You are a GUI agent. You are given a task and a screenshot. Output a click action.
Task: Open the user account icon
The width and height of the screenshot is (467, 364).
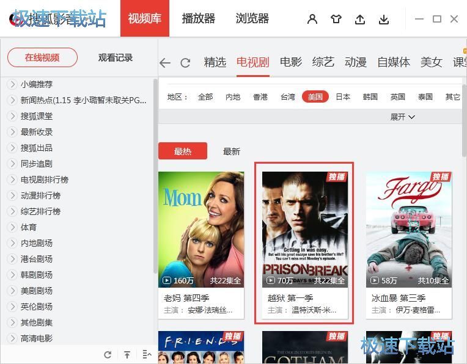coord(312,19)
